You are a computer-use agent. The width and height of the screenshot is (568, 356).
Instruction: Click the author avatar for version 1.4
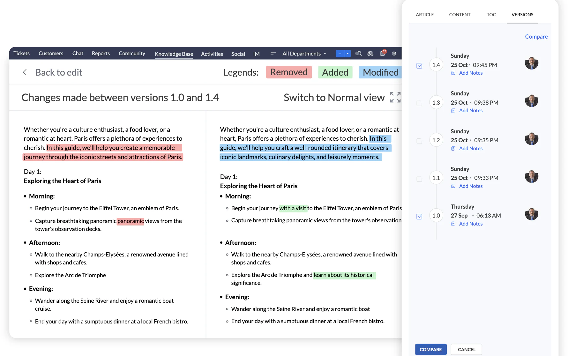pos(532,63)
